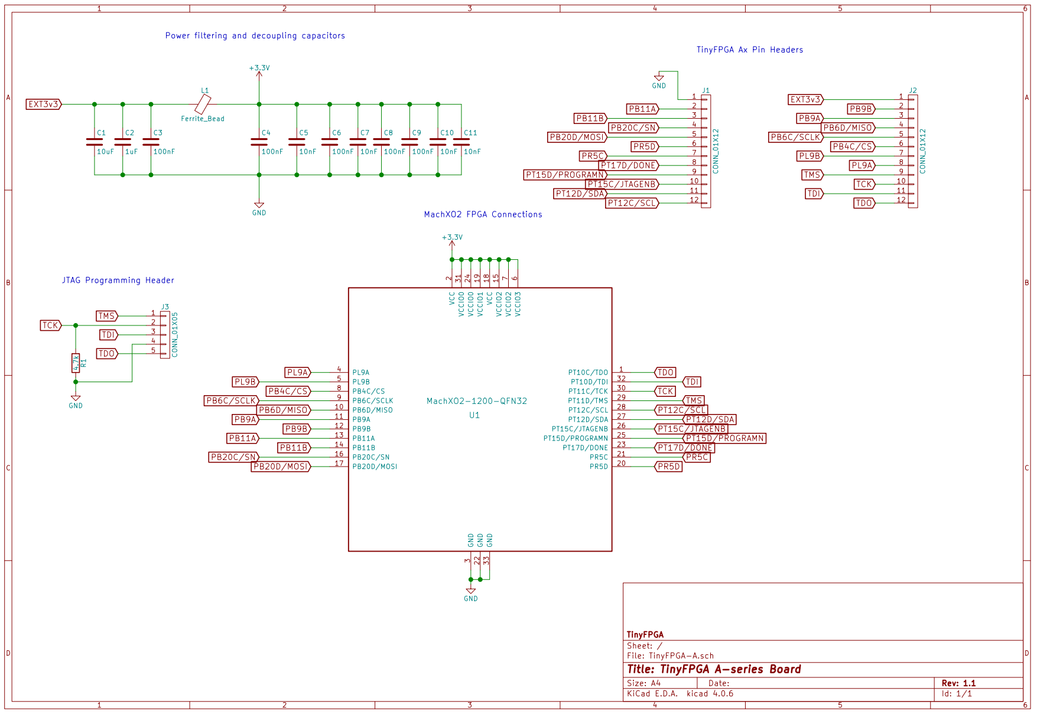The image size is (1037, 714).
Task: Click the R1 4.7k resistor symbol
Action: 76,363
